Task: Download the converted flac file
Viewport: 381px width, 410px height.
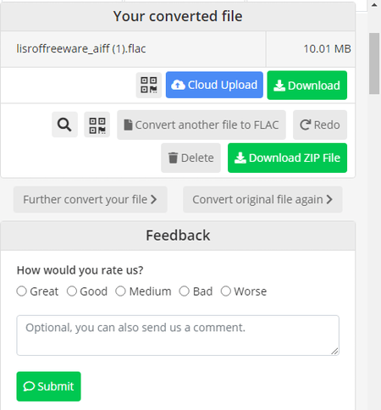Action: tap(307, 86)
